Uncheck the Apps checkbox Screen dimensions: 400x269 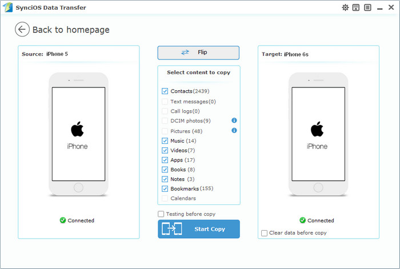pyautogui.click(x=165, y=160)
